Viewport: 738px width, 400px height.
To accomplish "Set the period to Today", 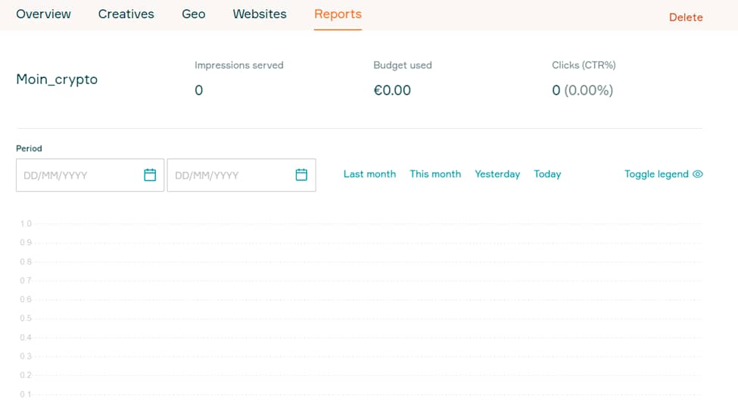I will (x=547, y=173).
